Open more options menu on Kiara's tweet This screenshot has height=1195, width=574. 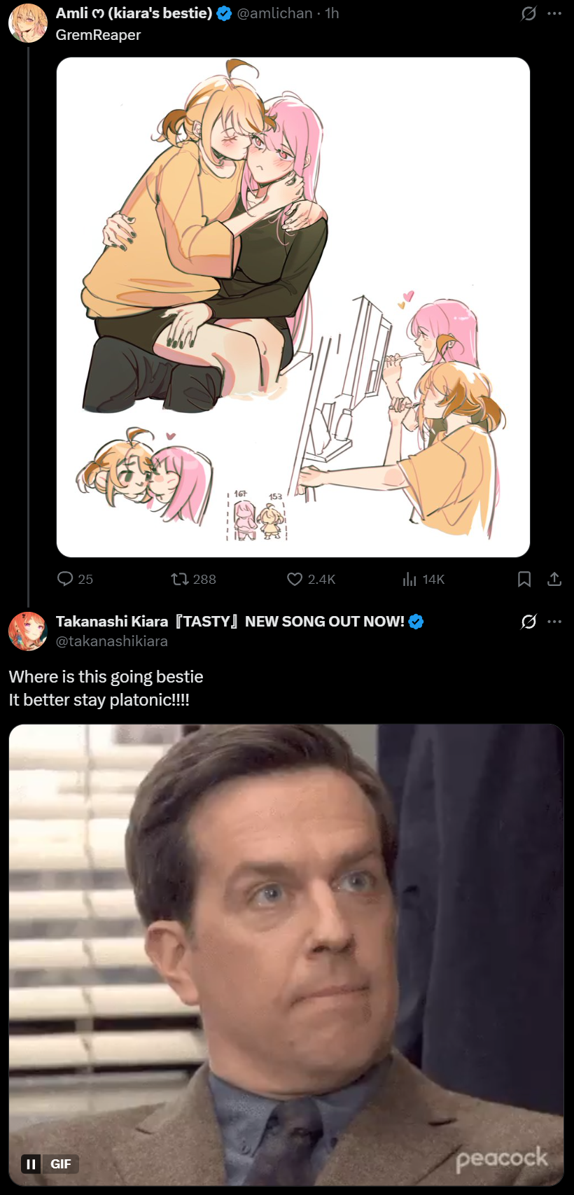pos(555,622)
